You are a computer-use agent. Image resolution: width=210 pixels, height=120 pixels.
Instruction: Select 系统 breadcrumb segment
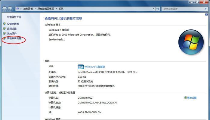coord(61,9)
